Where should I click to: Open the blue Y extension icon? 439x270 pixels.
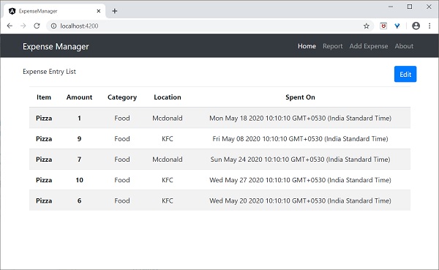click(397, 26)
